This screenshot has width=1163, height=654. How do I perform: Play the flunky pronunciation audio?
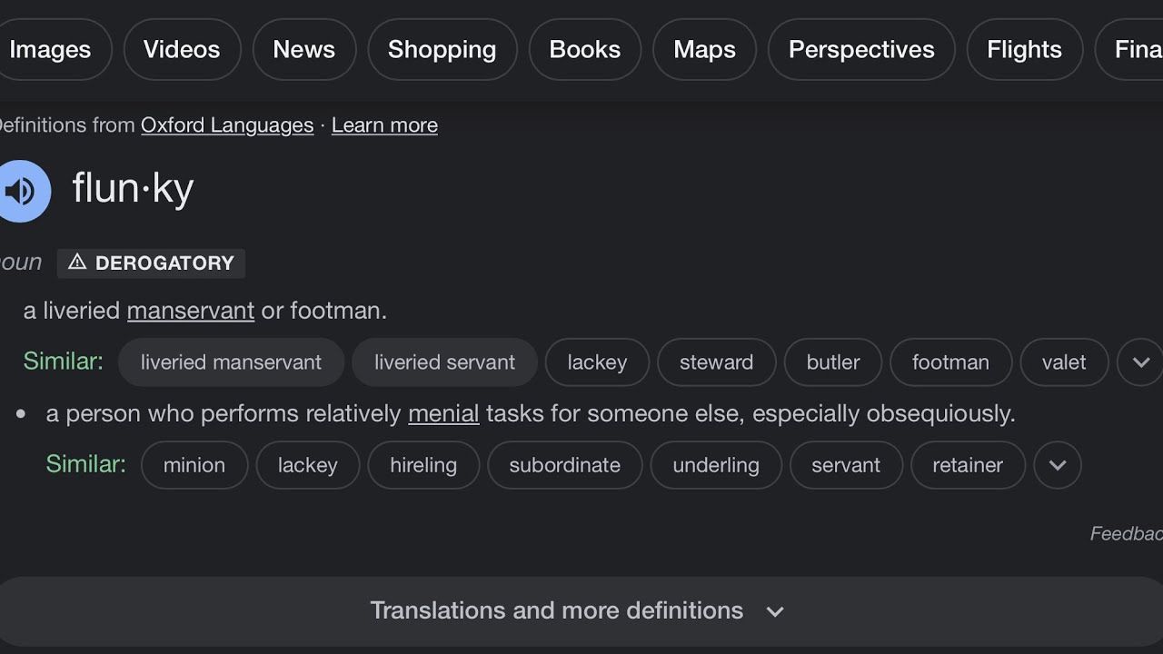[20, 191]
